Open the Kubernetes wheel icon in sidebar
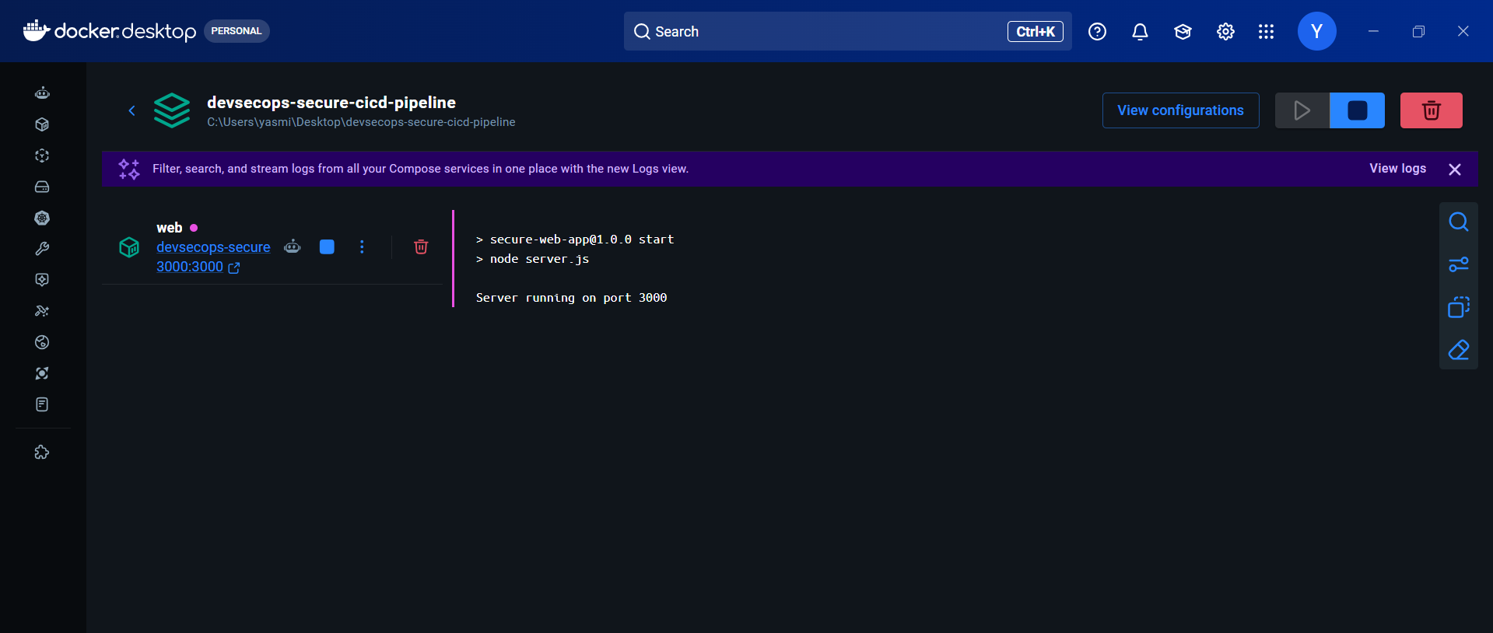Screen dimensions: 1493x633 (42, 218)
